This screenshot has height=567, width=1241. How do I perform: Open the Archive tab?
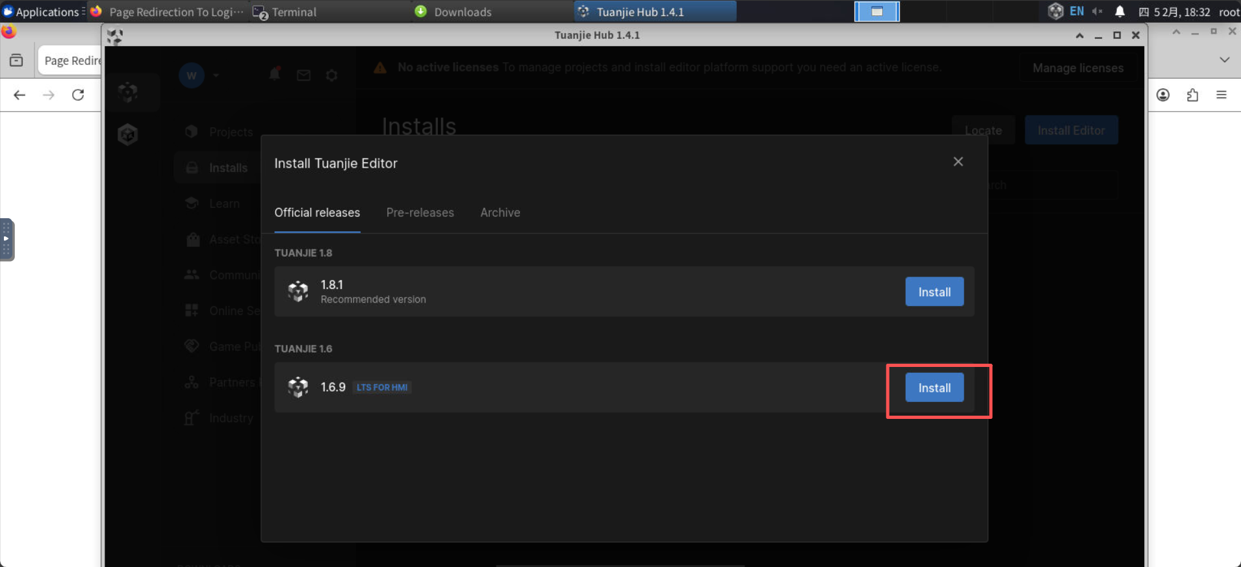(500, 212)
